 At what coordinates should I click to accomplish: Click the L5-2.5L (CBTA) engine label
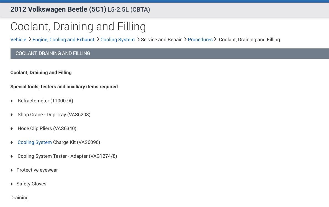(129, 10)
